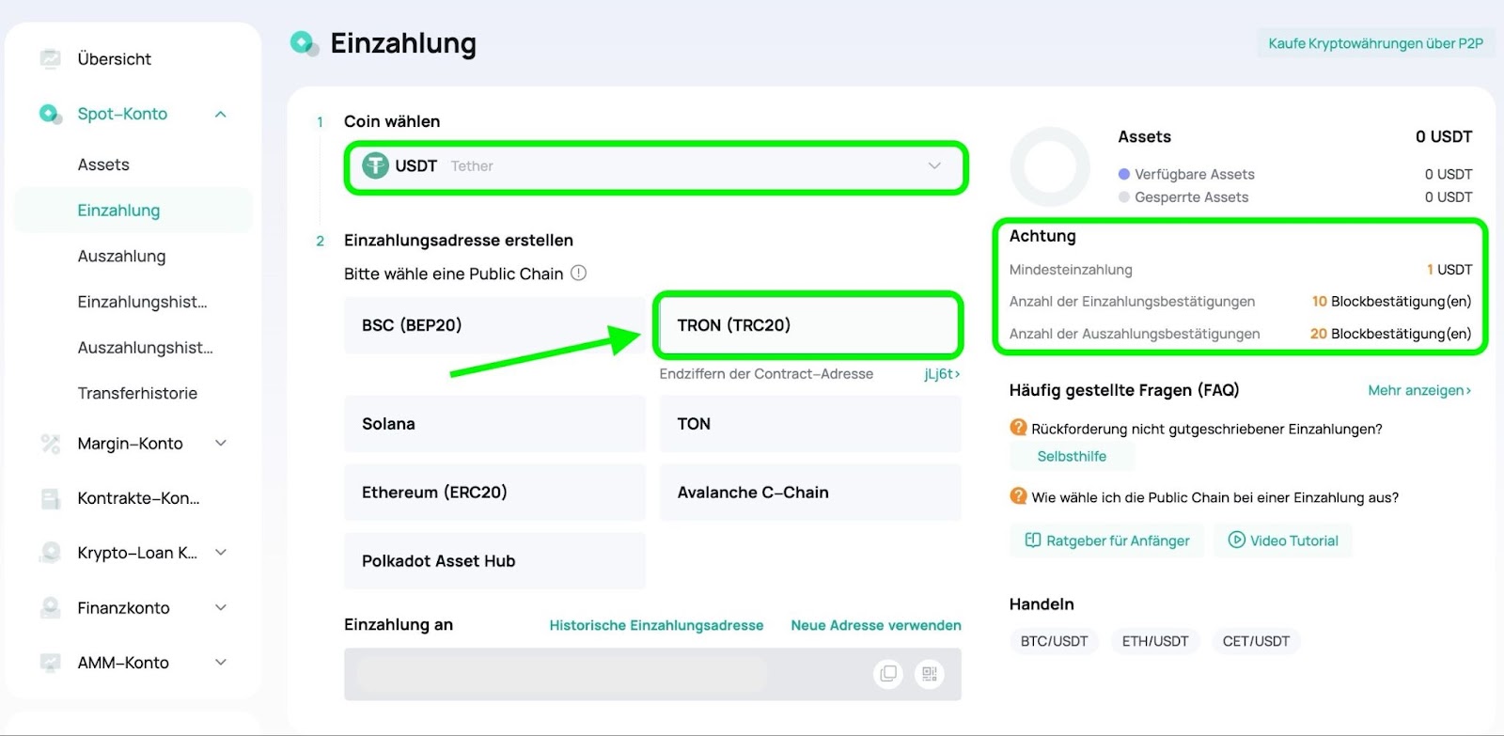
Task: Open the Selbsthilfe link
Action: (x=1072, y=457)
